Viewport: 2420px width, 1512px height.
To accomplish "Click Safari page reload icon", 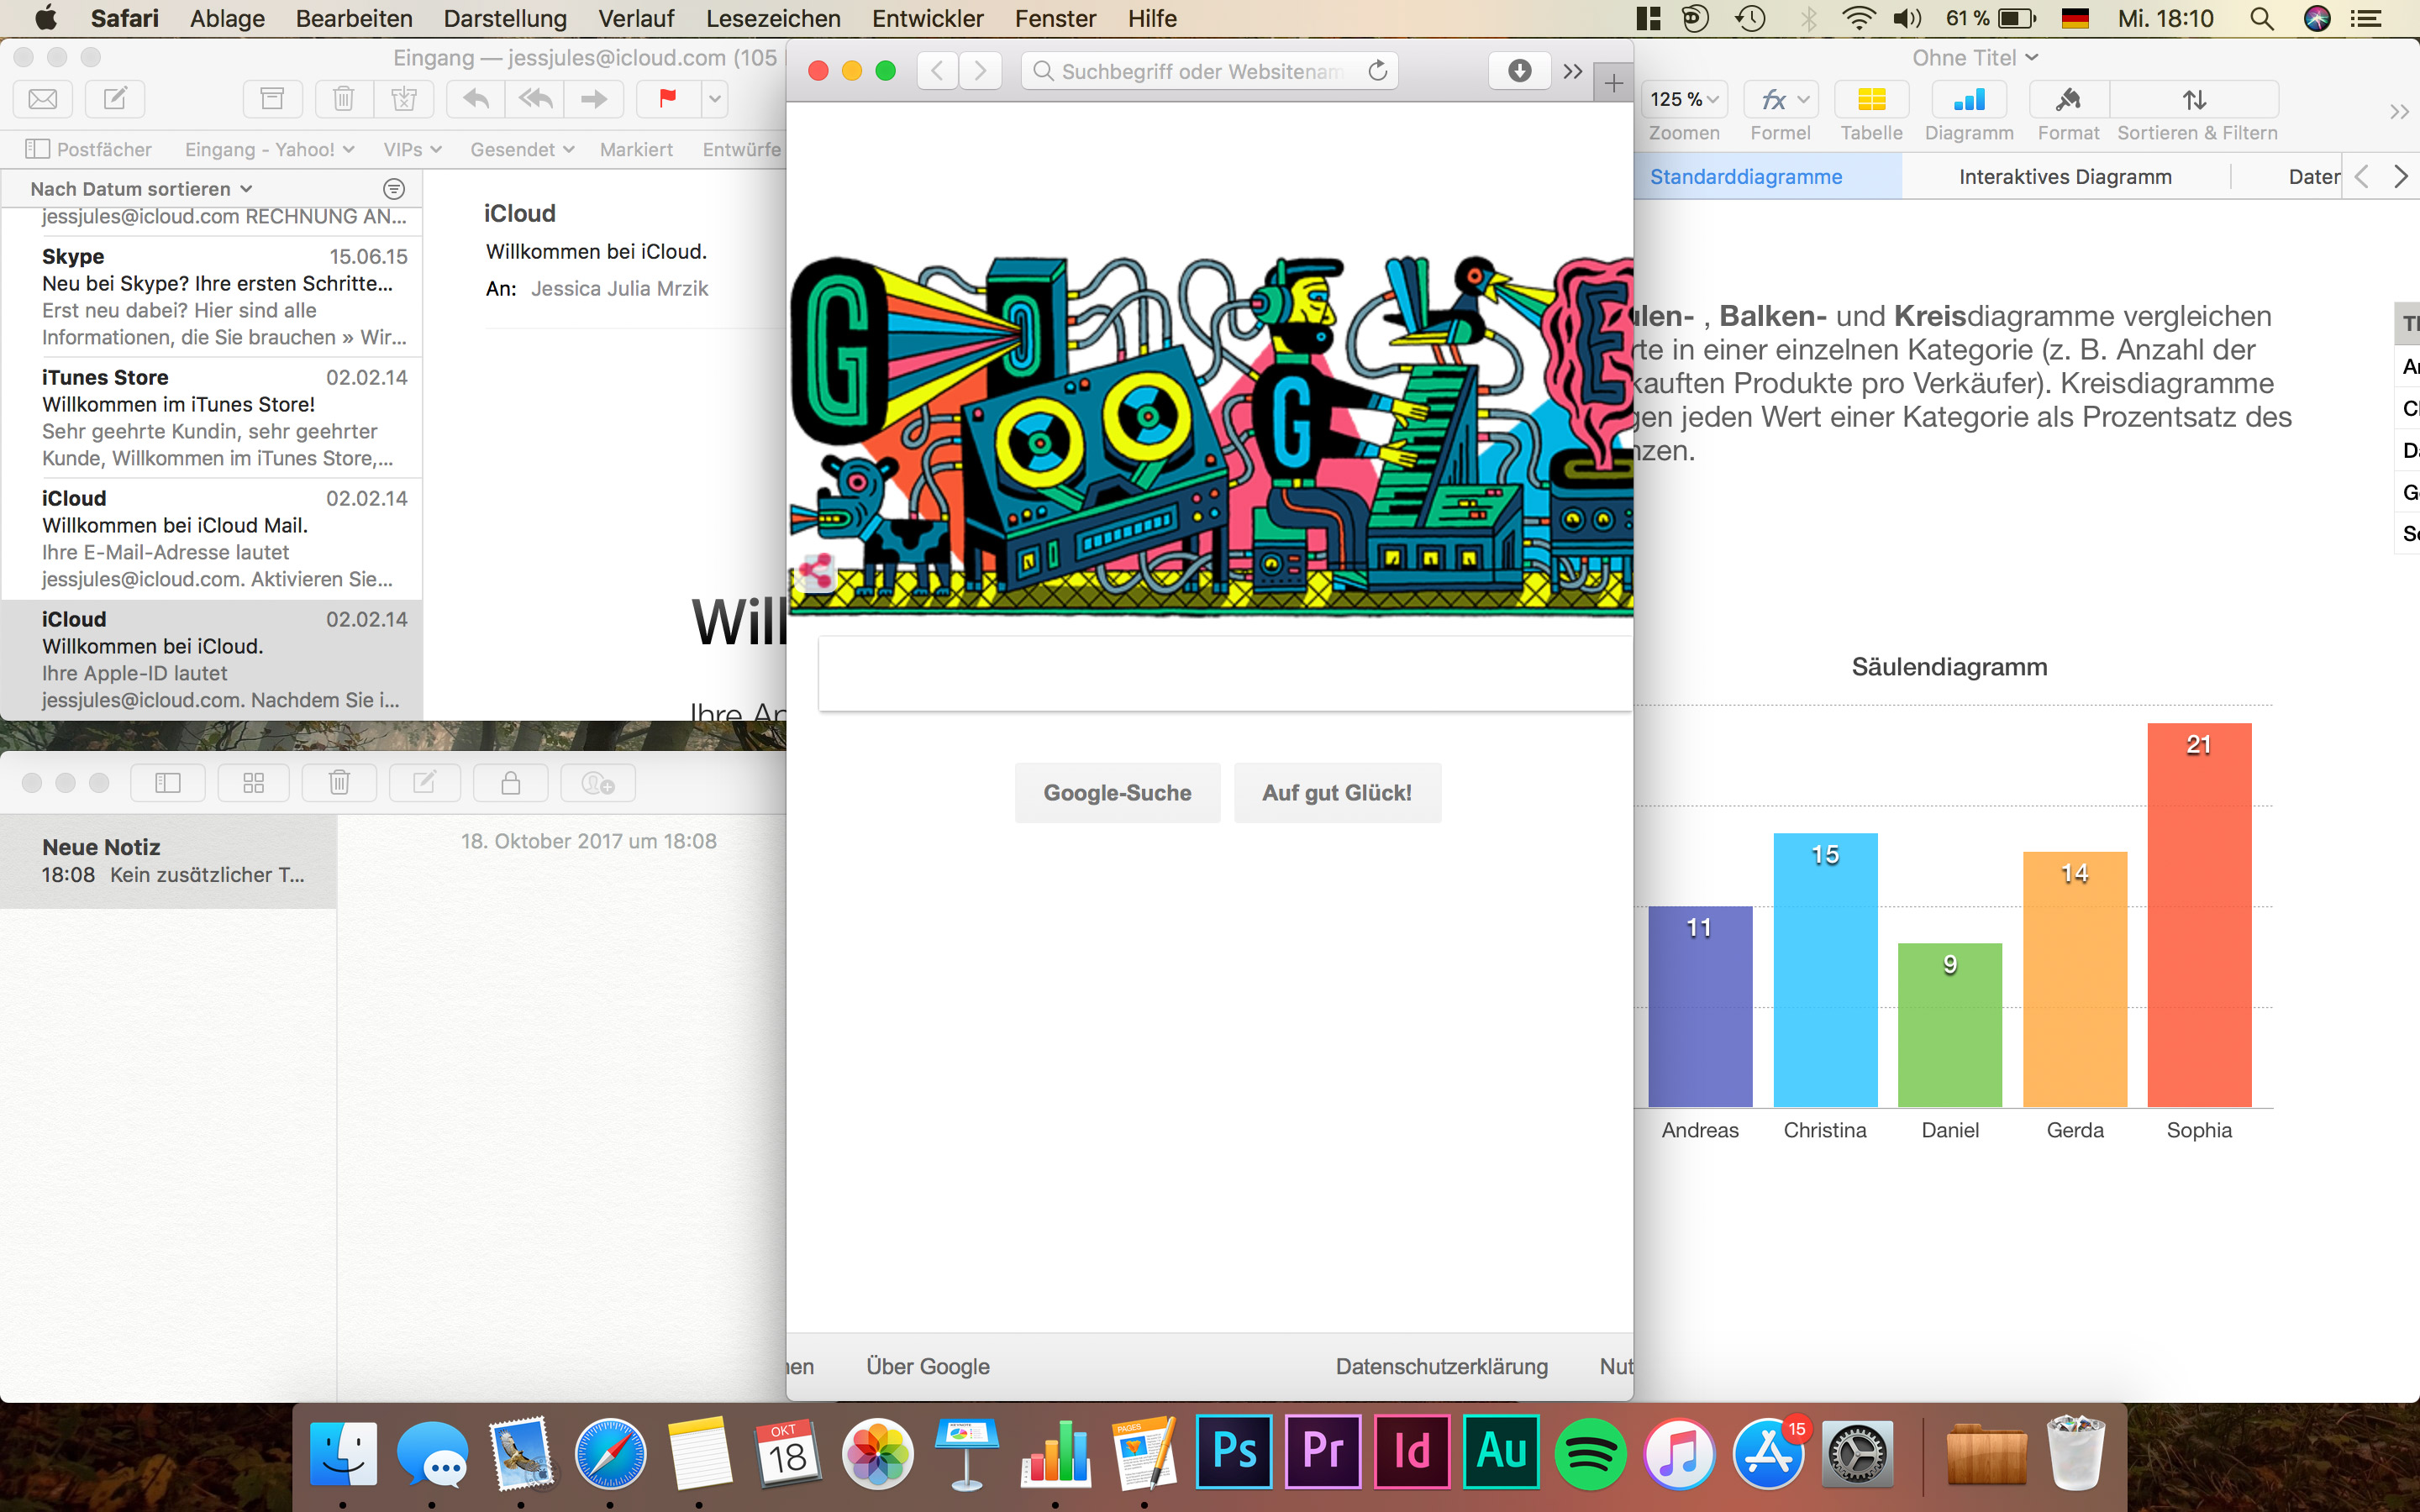I will 1377,71.
